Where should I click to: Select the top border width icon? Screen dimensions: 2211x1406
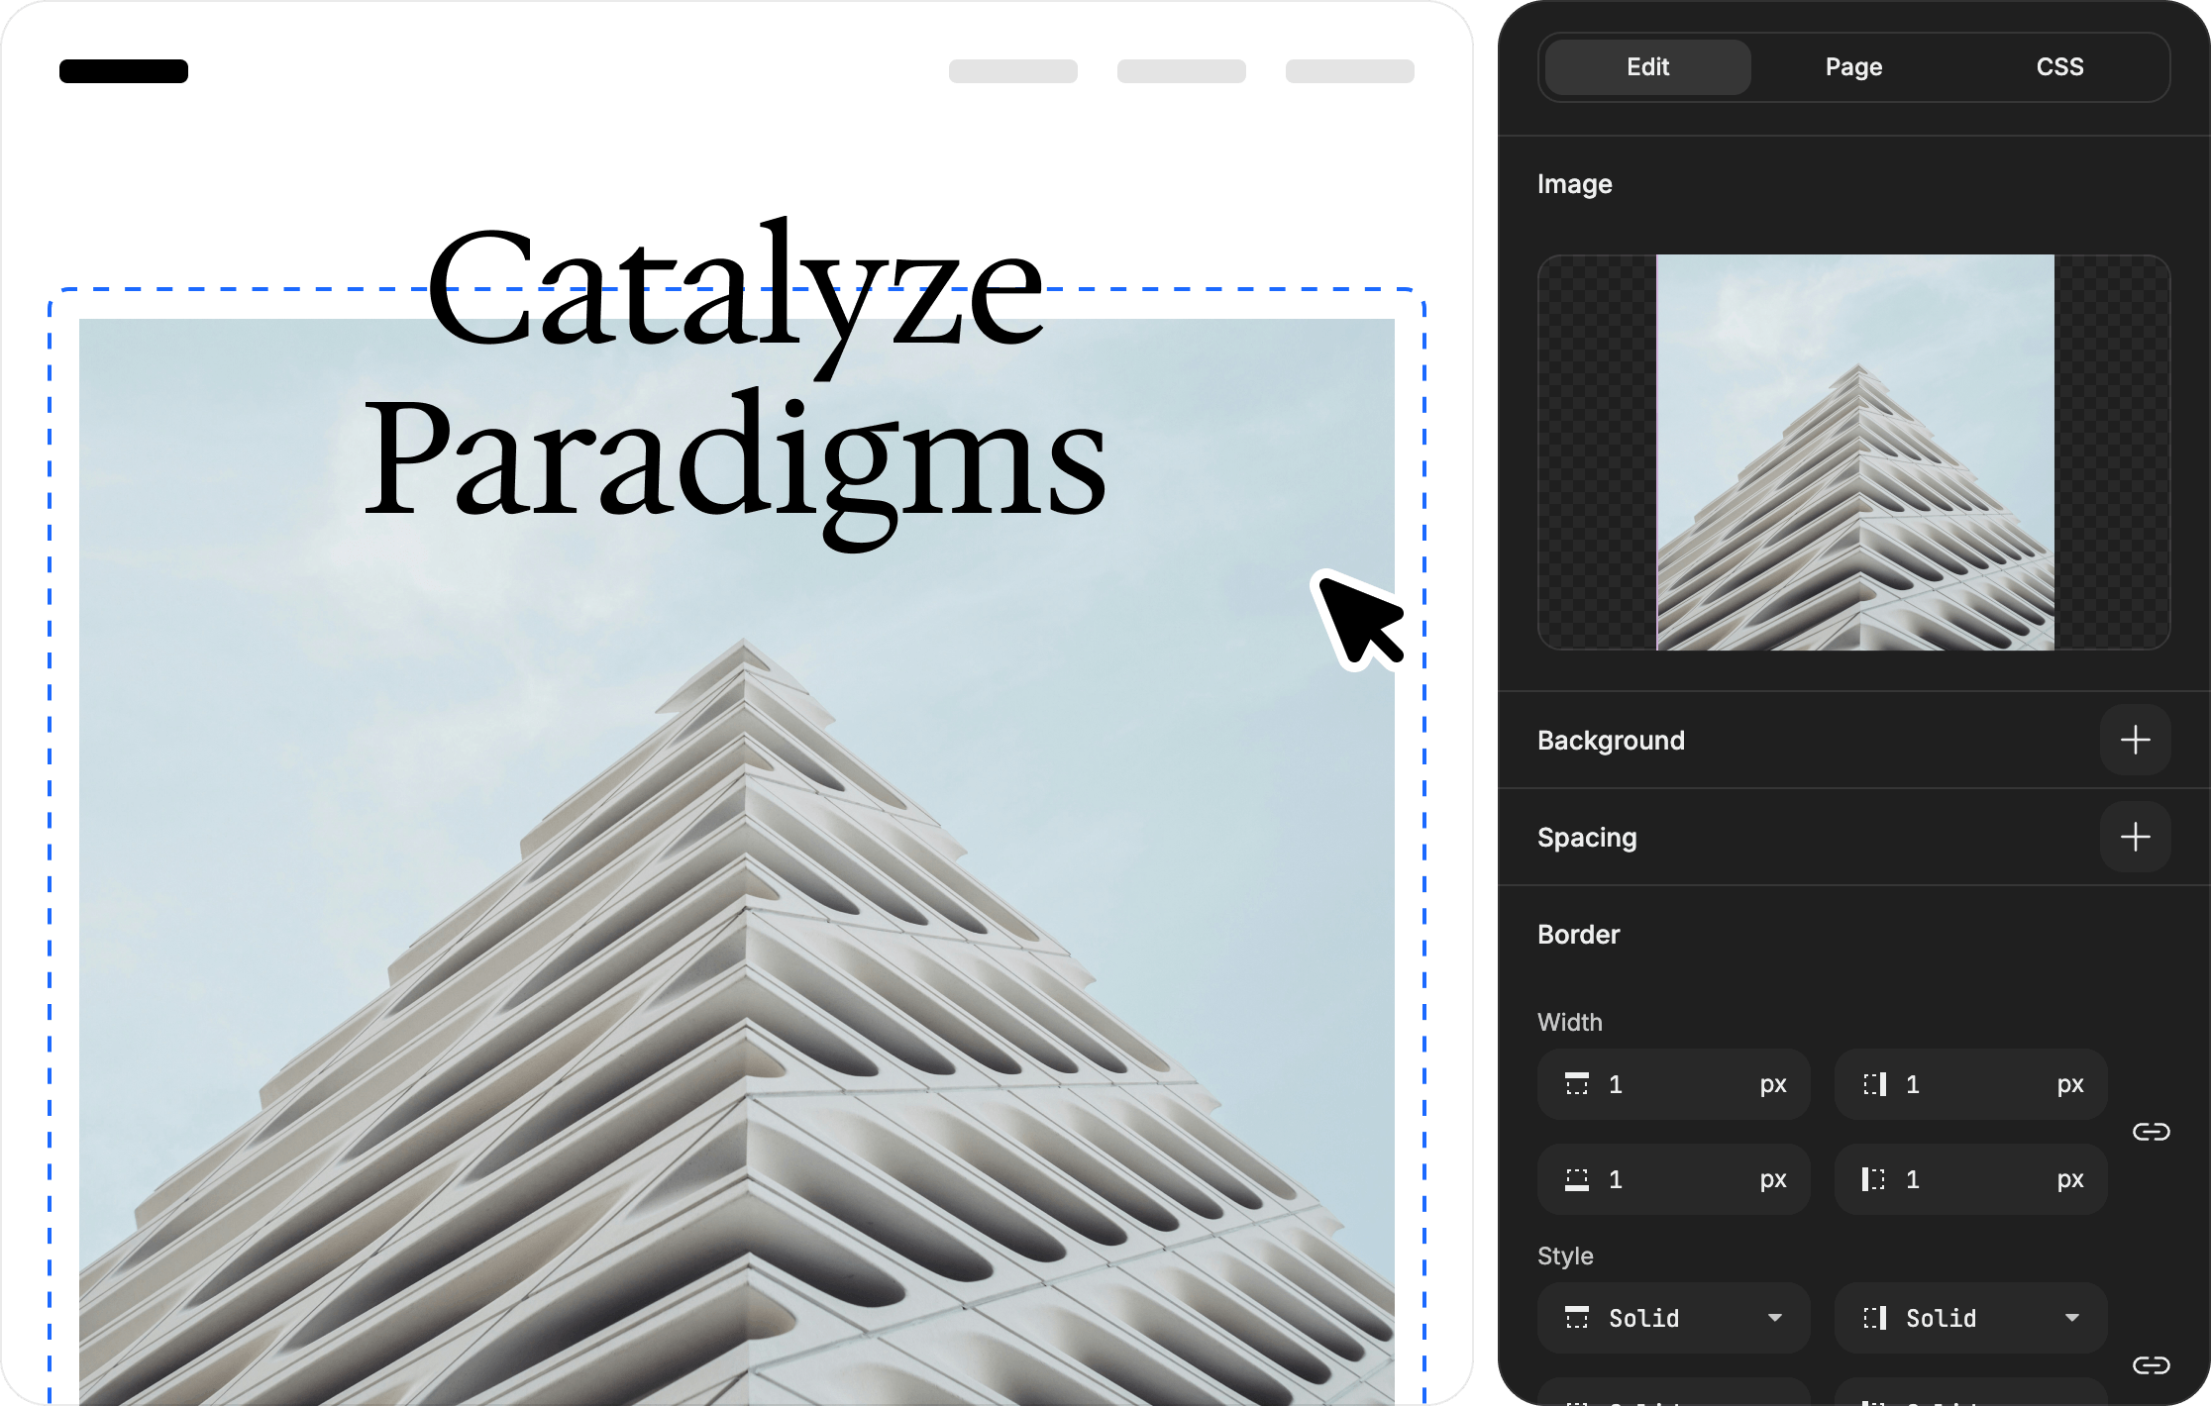pyautogui.click(x=1579, y=1084)
